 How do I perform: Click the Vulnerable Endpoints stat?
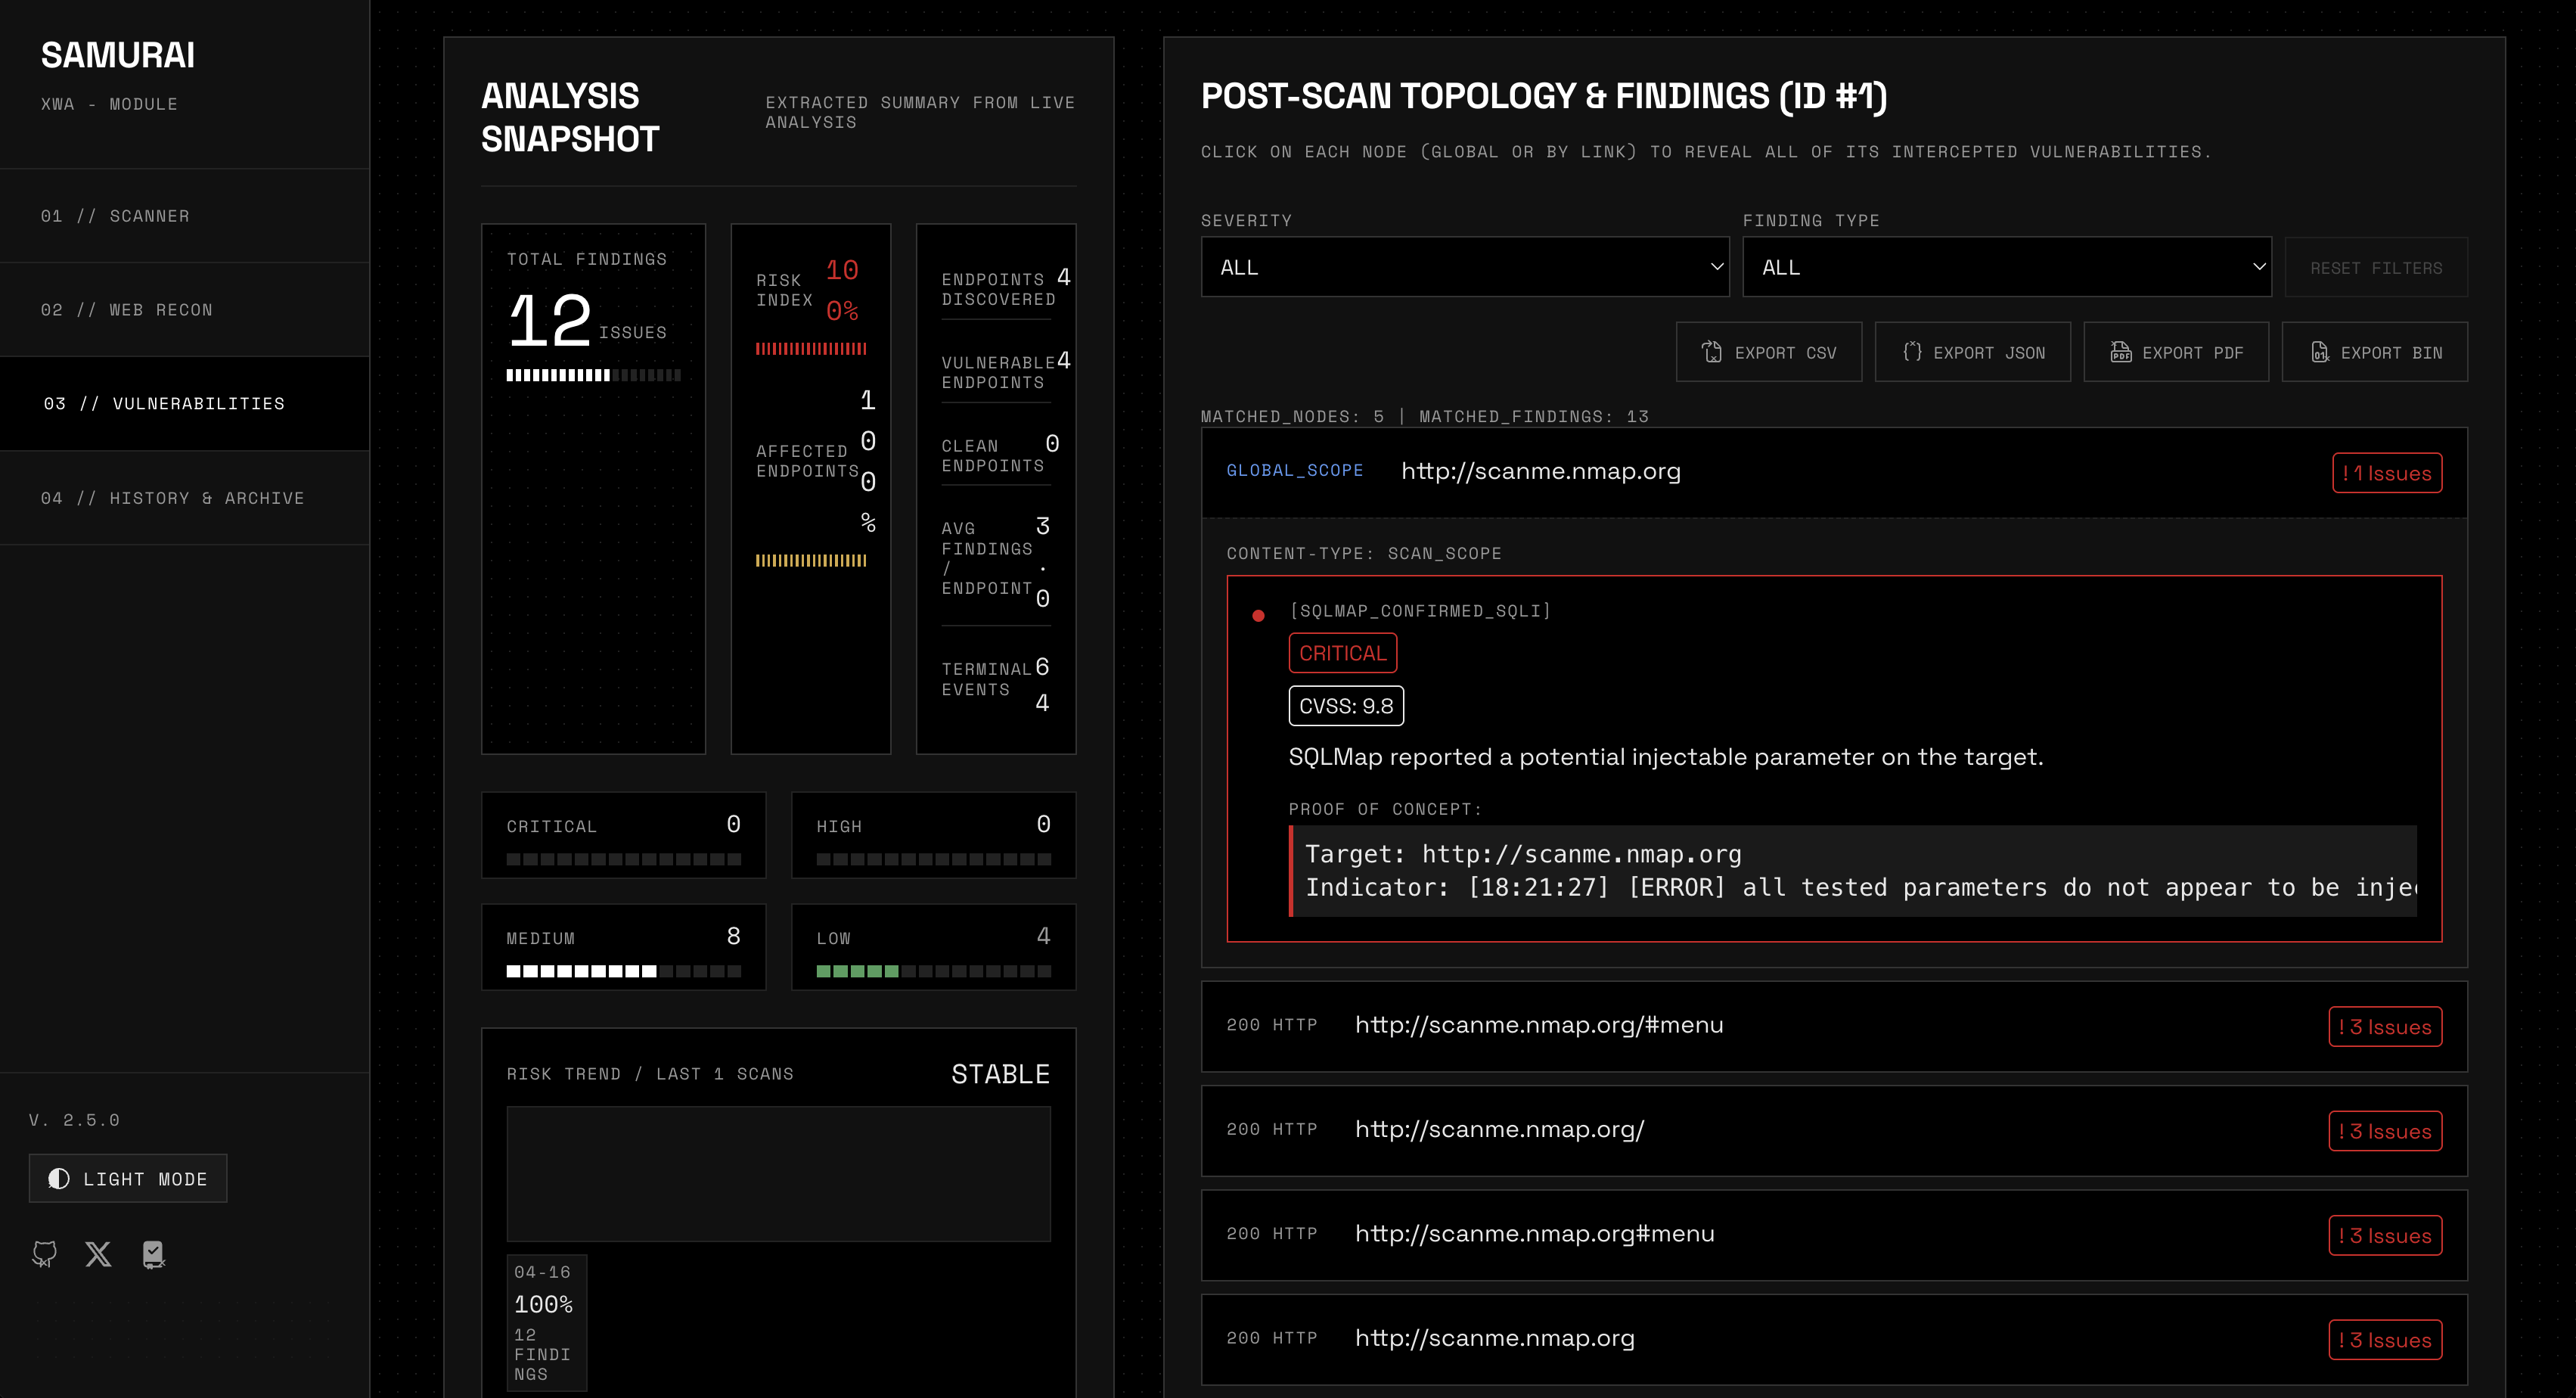(x=1005, y=372)
